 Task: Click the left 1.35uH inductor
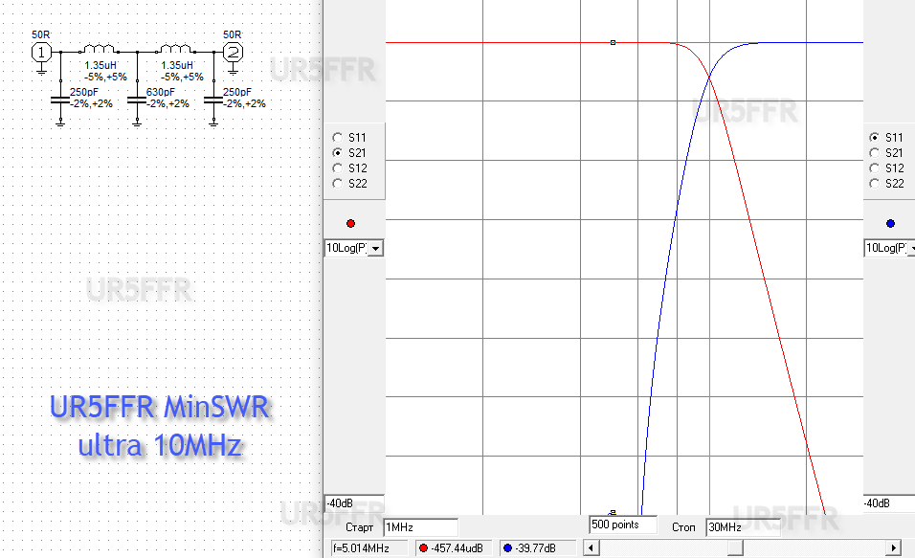99,50
